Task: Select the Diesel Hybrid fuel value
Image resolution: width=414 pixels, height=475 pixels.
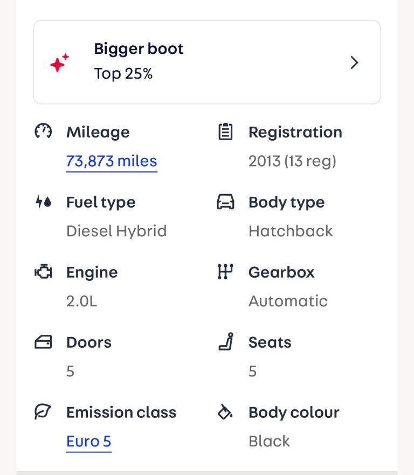Action: (x=116, y=231)
